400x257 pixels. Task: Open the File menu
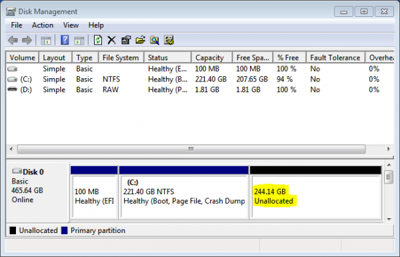(x=17, y=25)
